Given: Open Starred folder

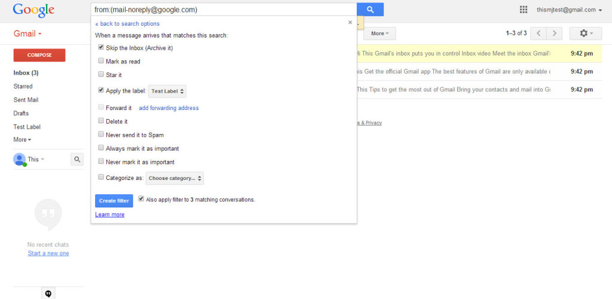Looking at the screenshot, I should coord(23,86).
